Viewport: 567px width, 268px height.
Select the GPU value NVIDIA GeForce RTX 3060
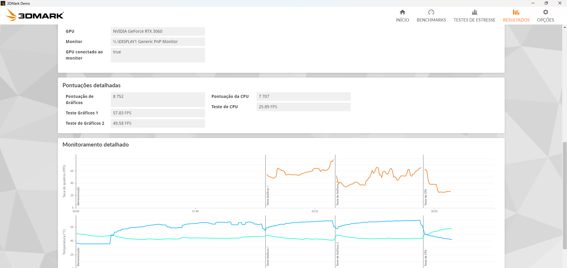(x=158, y=31)
